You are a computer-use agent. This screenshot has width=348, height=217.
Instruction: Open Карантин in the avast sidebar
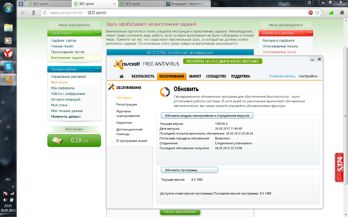coord(124,123)
